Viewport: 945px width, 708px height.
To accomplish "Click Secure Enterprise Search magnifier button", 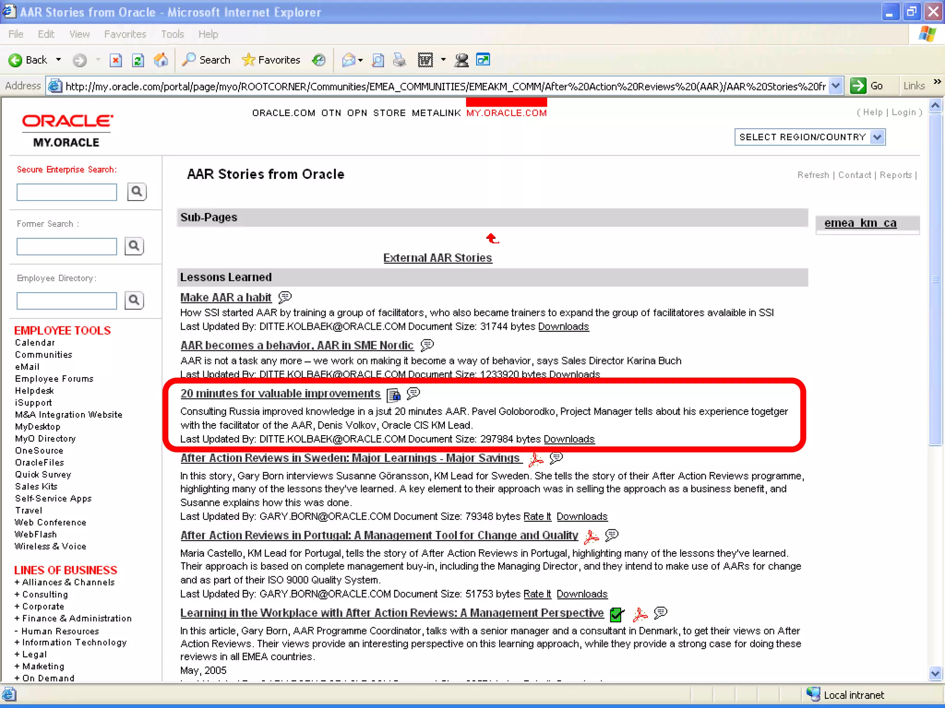I will [137, 192].
